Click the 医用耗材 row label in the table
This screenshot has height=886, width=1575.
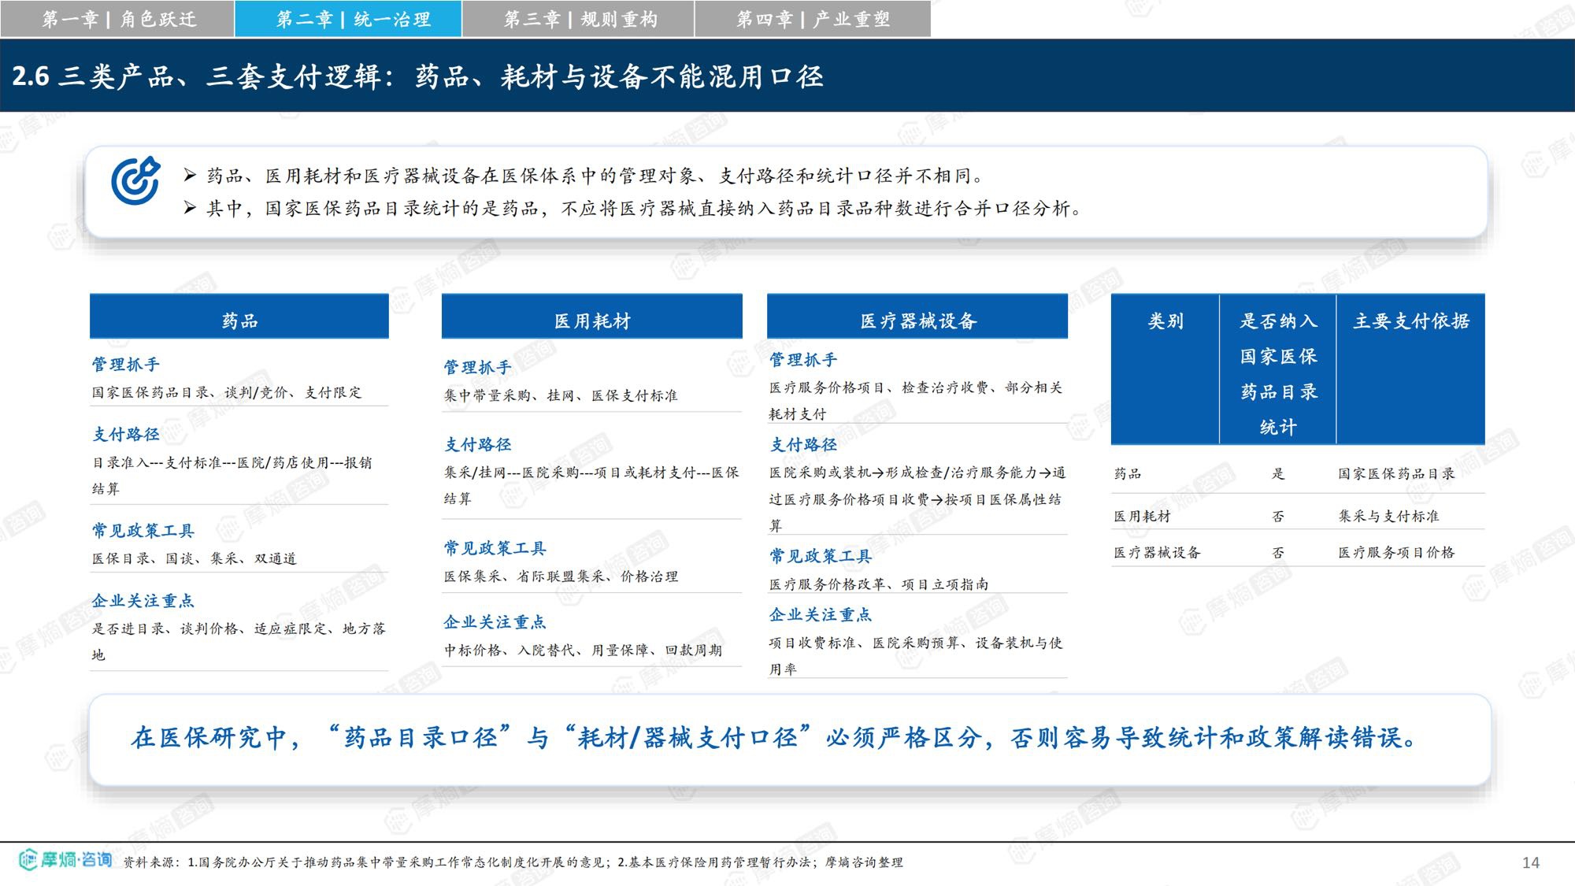coord(1143,516)
